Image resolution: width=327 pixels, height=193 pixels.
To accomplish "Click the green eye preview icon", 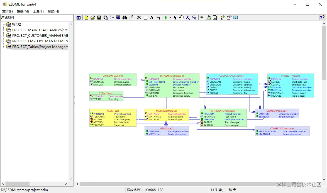I will coord(202,18).
